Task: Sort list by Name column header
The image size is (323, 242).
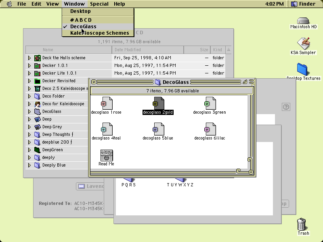Action: (69, 50)
